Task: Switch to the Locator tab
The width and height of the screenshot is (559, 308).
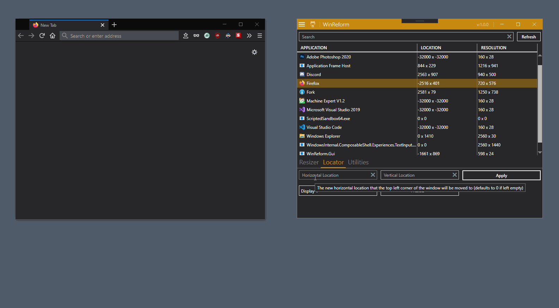Action: (333, 162)
